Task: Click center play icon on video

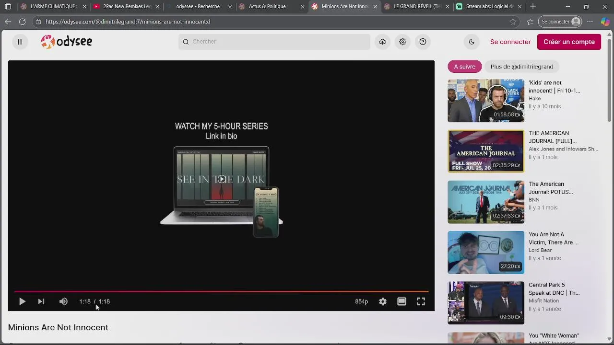Action: click(x=221, y=179)
